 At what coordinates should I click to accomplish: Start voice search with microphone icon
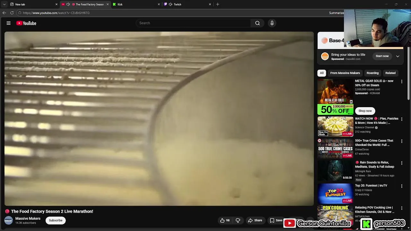click(x=272, y=23)
